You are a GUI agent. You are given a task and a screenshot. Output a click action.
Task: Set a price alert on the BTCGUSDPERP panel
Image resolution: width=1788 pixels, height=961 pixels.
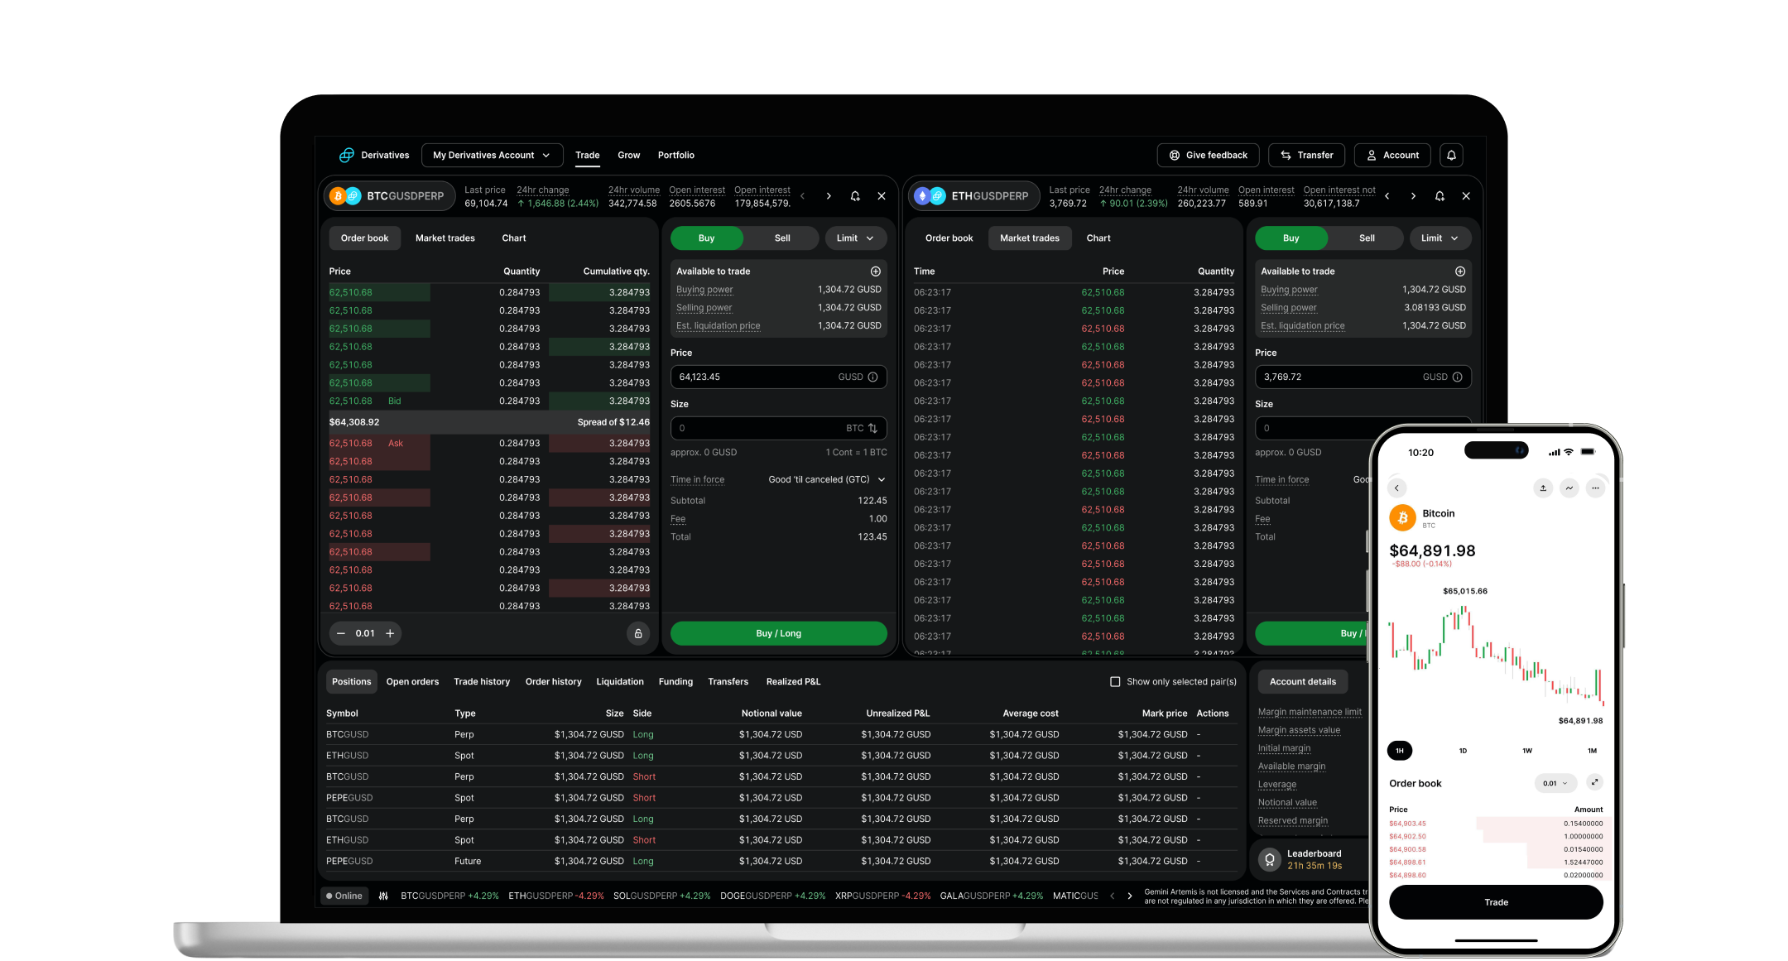coord(855,195)
